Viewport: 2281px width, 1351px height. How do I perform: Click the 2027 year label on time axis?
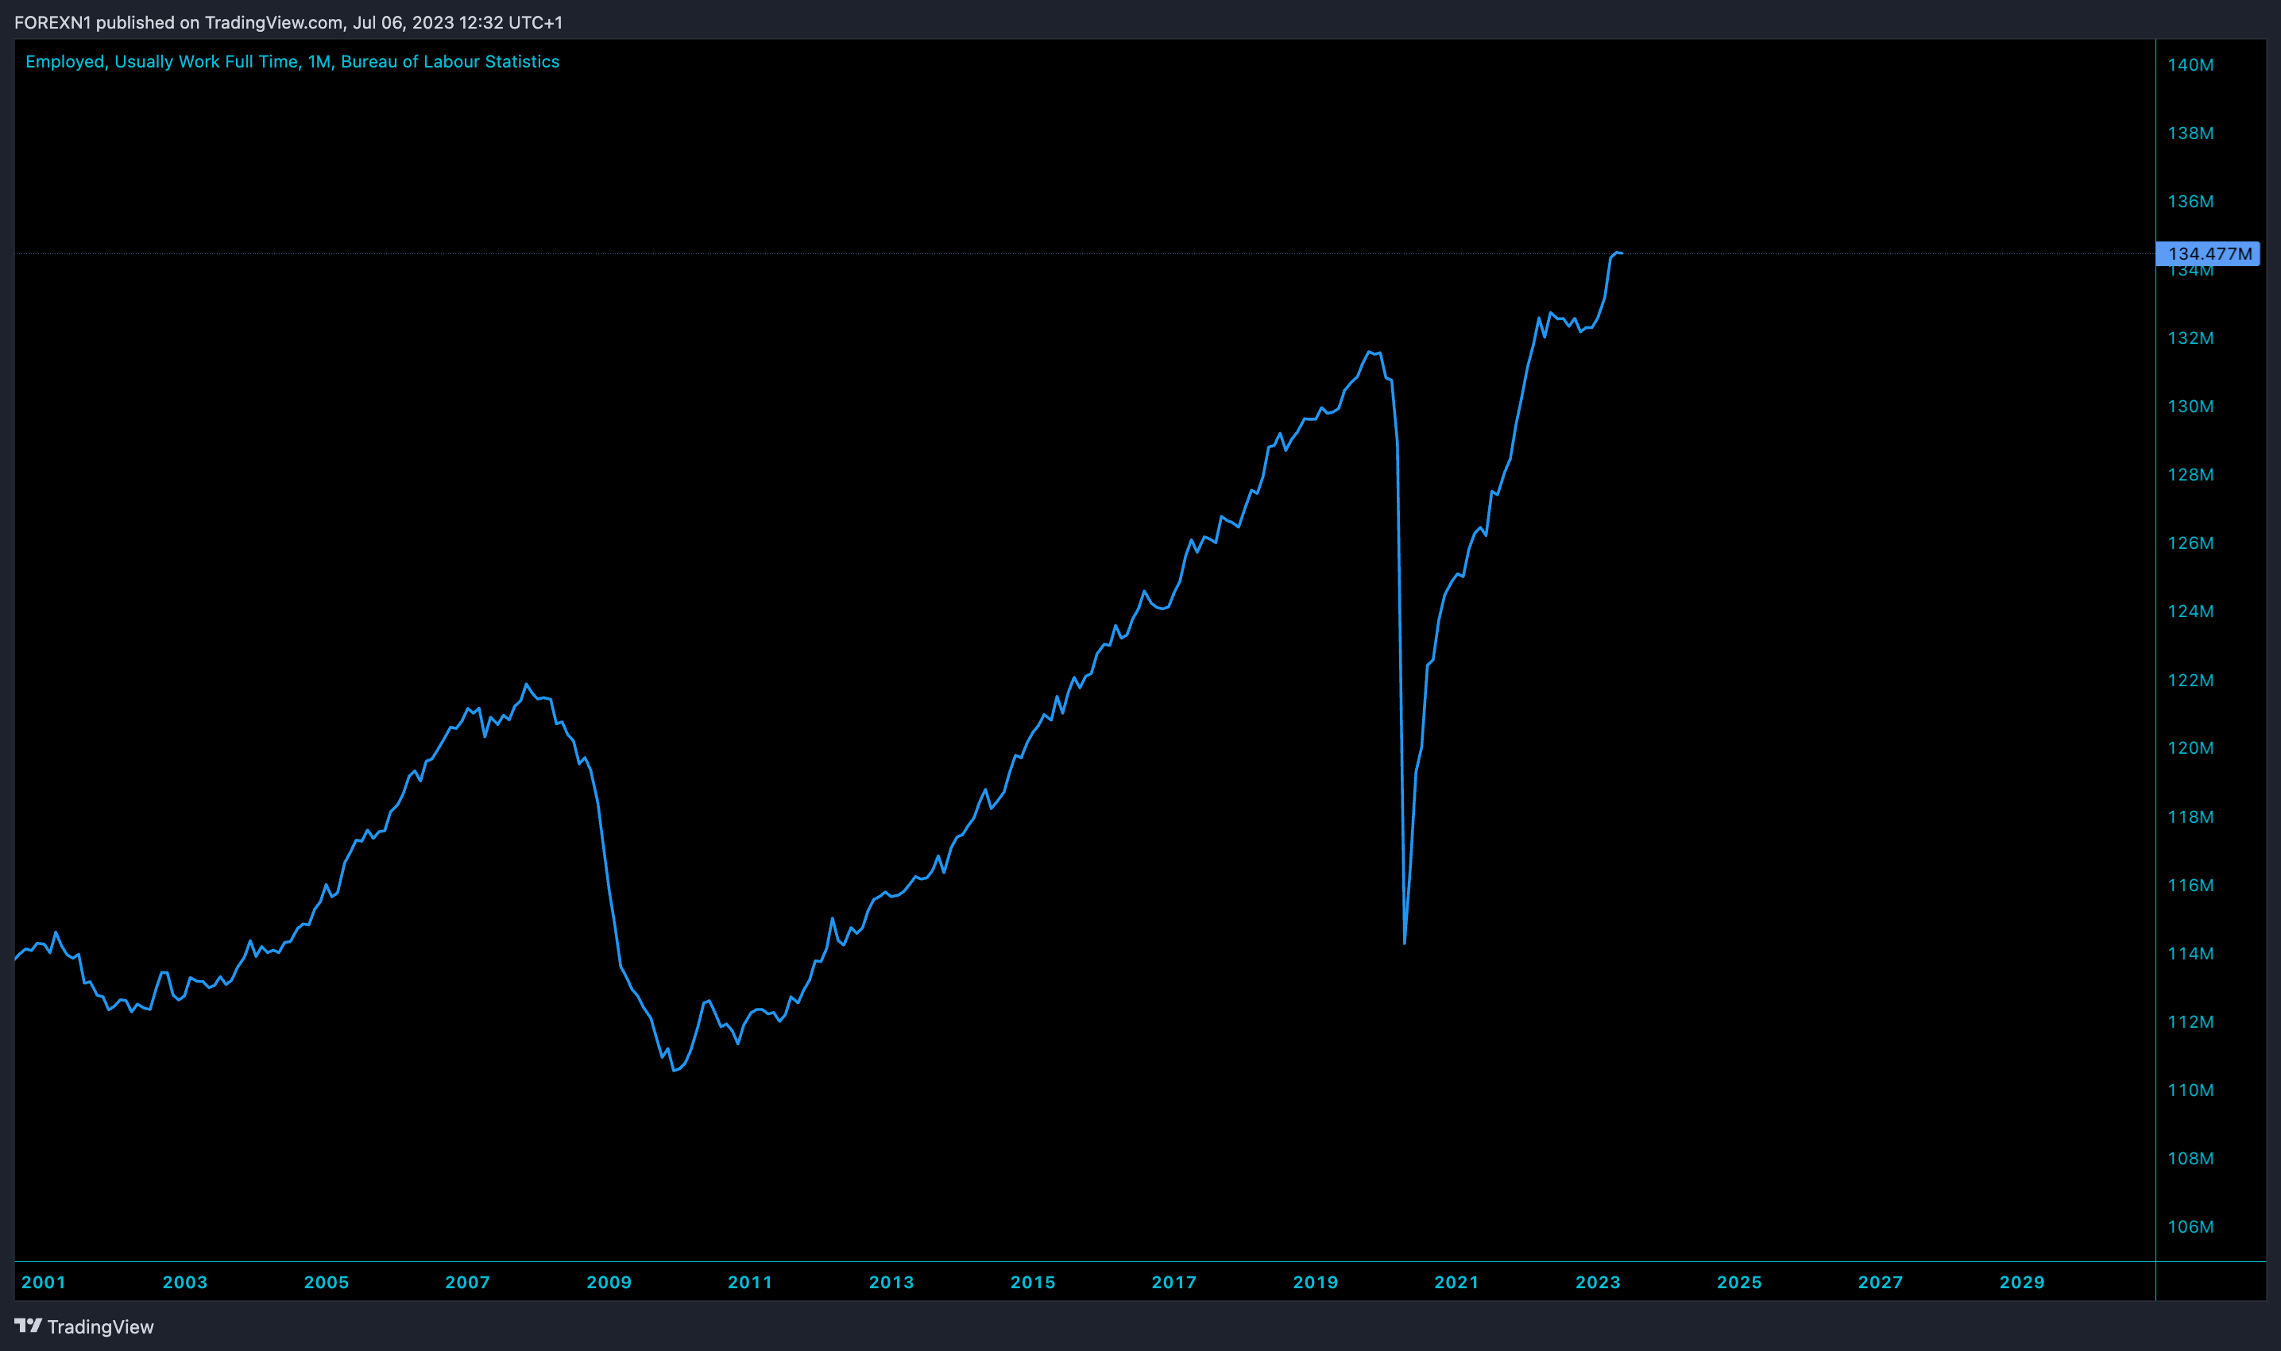1881,1282
